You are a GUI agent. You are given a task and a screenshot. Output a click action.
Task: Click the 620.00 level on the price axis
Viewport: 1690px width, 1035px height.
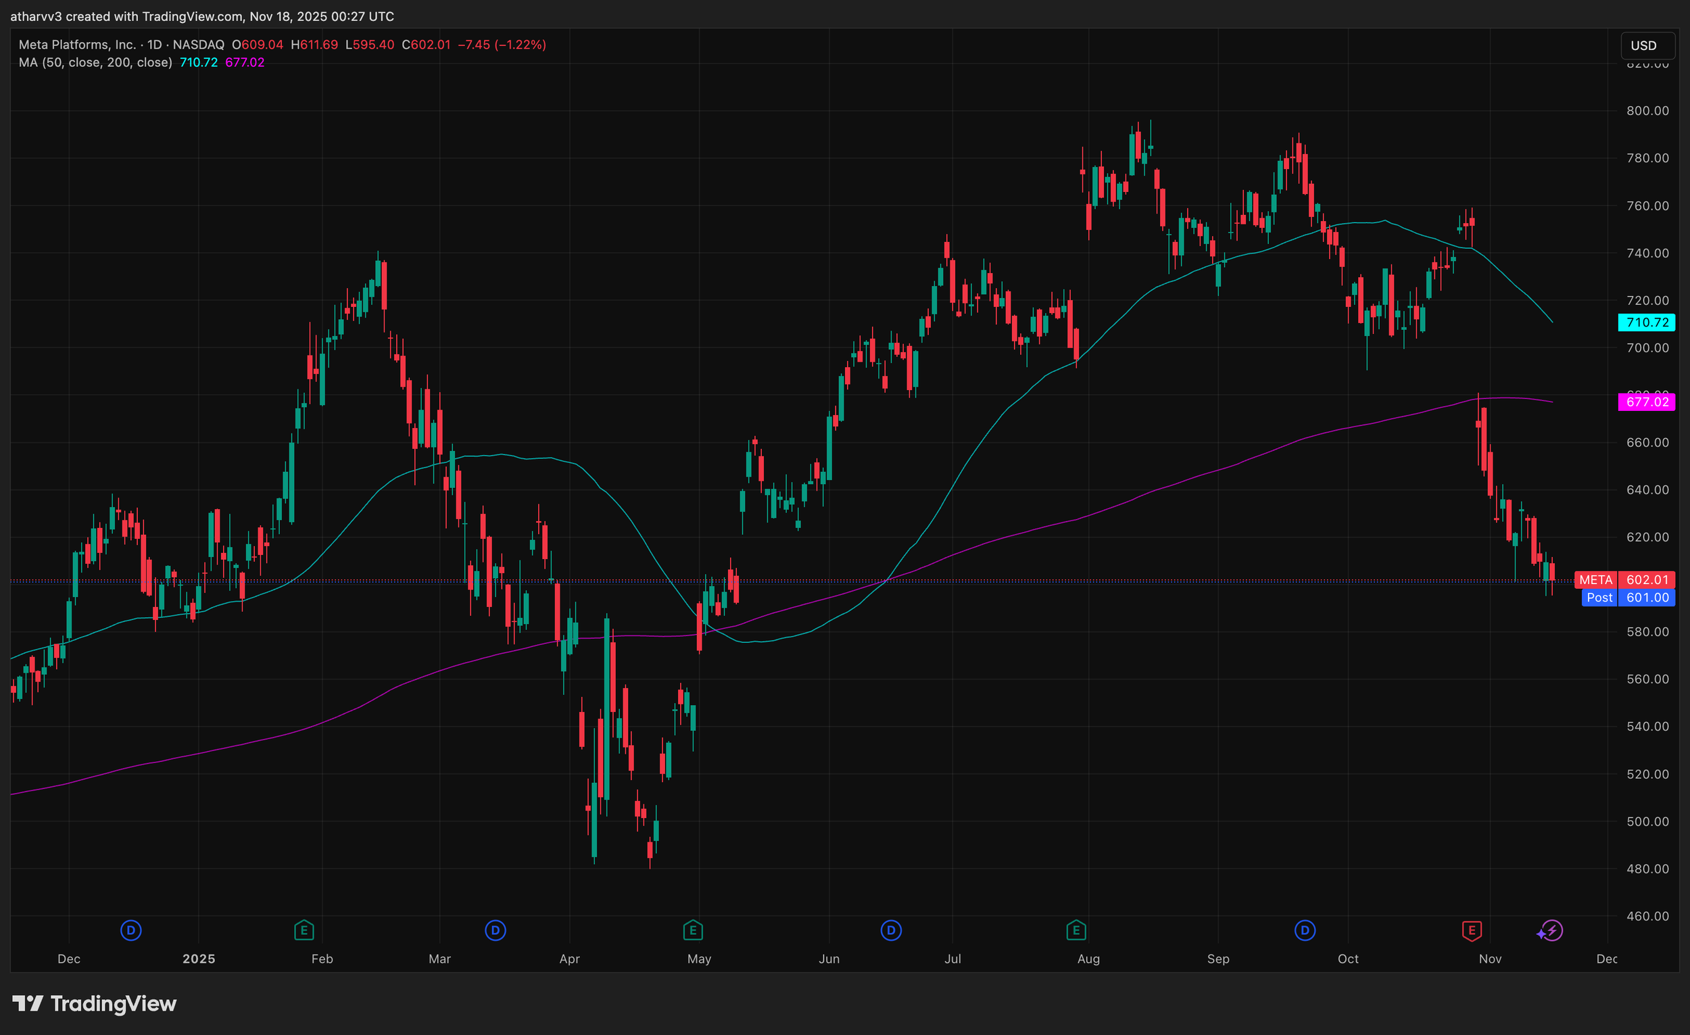[x=1647, y=537]
